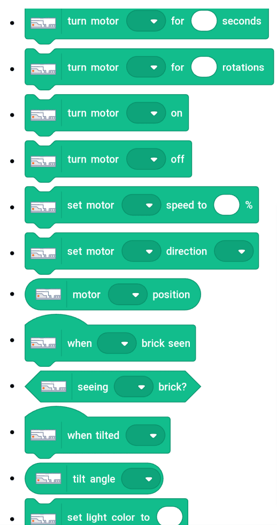277x525 pixels.
Task: Click the LEGO icon on 'when brick seen' hat block
Action: point(43,343)
